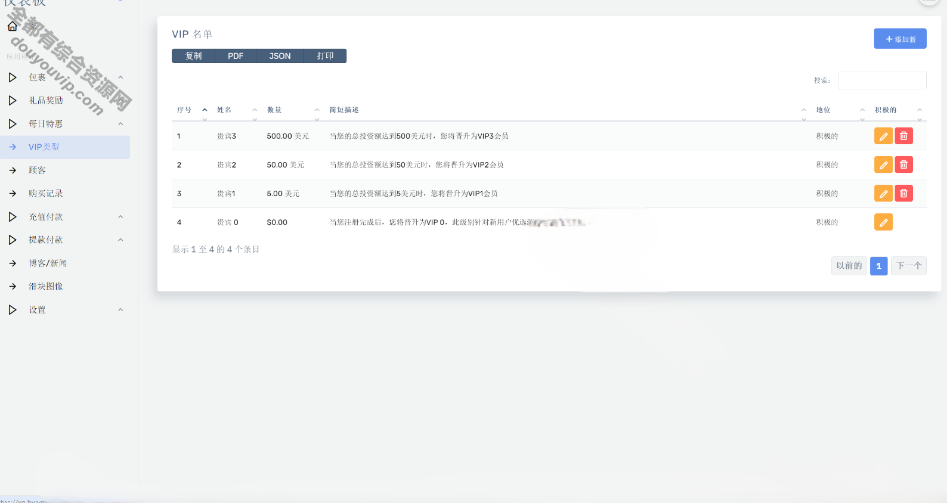
Task: Click the triangle icon beside 包裹
Action: click(x=13, y=77)
